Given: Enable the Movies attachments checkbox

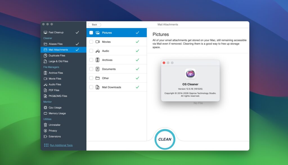Looking at the screenshot, I should point(91,42).
